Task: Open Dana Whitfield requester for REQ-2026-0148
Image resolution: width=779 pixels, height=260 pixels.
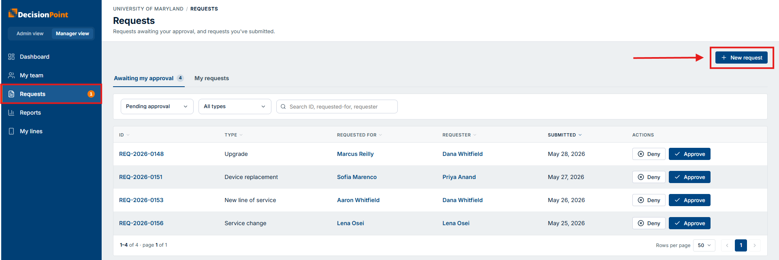Action: tap(463, 154)
